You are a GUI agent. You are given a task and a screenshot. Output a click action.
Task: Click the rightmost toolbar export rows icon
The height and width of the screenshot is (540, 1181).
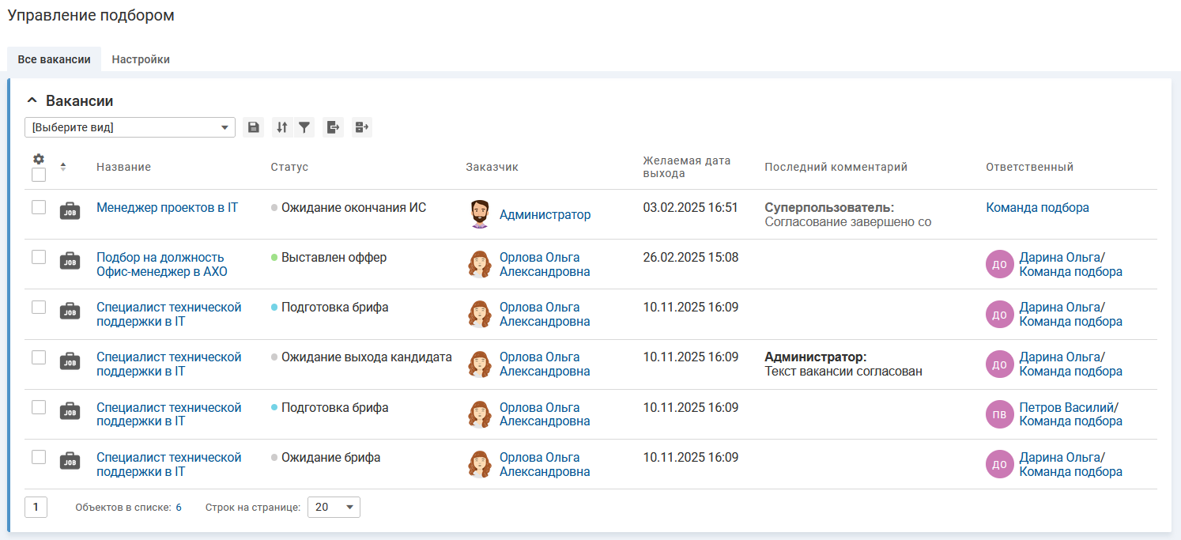[362, 127]
